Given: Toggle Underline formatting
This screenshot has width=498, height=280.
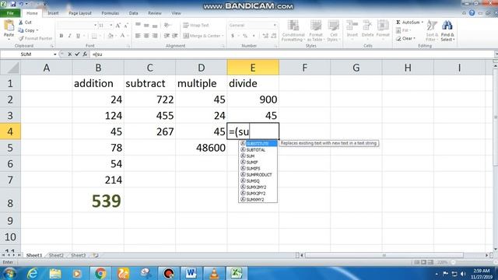Looking at the screenshot, I should [78, 36].
